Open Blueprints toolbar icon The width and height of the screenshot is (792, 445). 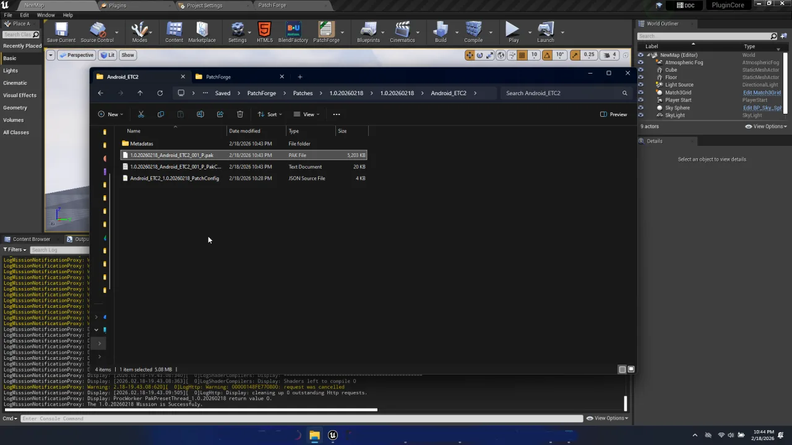[368, 32]
